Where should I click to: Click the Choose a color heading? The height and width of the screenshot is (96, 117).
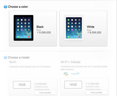pyautogui.click(x=18, y=7)
